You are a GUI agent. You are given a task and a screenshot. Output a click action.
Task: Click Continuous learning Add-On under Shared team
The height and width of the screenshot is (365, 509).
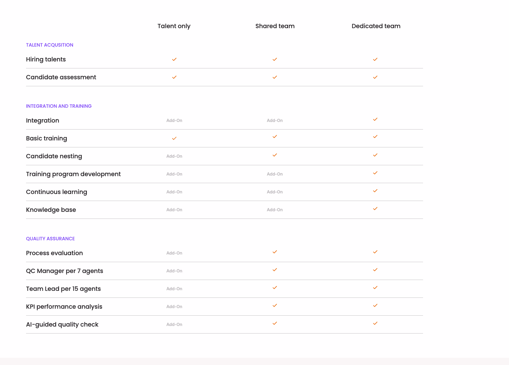pos(275,192)
